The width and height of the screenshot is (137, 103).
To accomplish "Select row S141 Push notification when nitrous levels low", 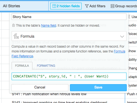I will point(49,94).
